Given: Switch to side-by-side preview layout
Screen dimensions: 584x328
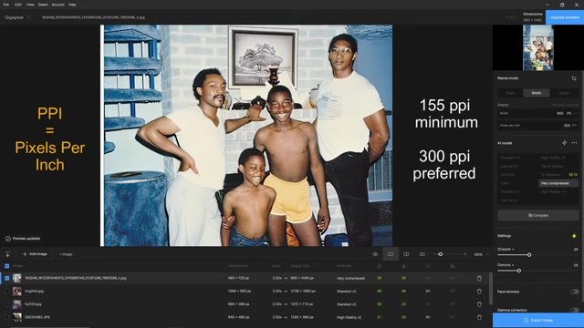Looking at the screenshot, I should click(422, 254).
